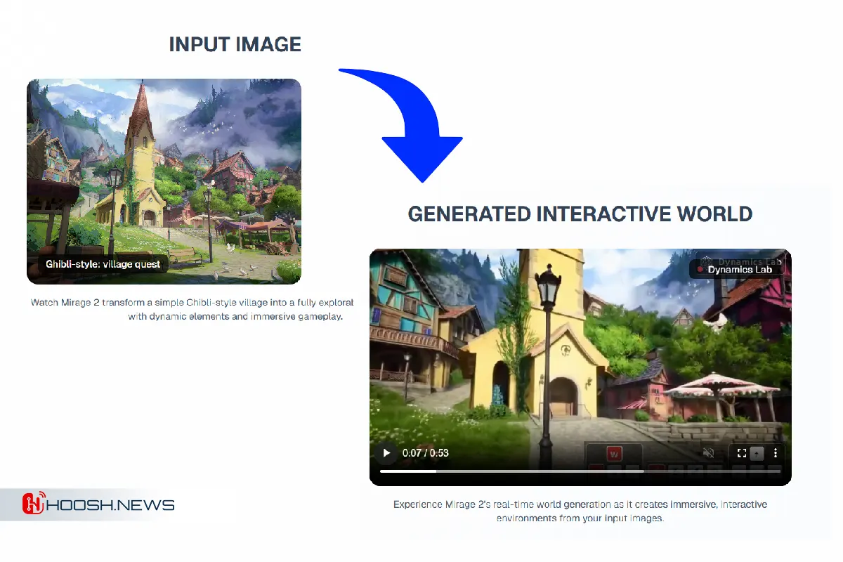Viewport: 843px width, 562px height.
Task: Play the generated world video
Action: coord(386,453)
